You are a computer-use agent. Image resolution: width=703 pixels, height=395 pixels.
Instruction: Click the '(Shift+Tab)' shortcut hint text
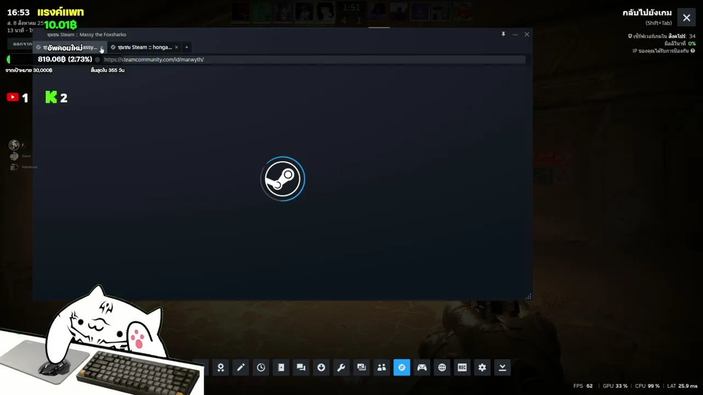(x=659, y=23)
